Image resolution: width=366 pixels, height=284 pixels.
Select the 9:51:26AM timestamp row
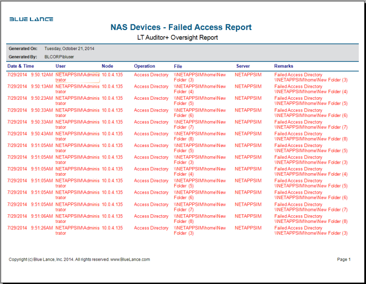(42, 228)
